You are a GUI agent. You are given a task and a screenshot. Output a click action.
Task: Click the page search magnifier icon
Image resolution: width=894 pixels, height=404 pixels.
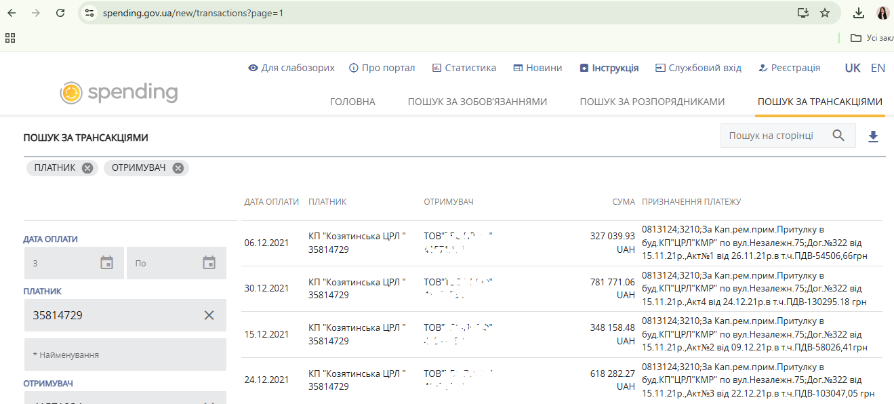click(x=838, y=136)
